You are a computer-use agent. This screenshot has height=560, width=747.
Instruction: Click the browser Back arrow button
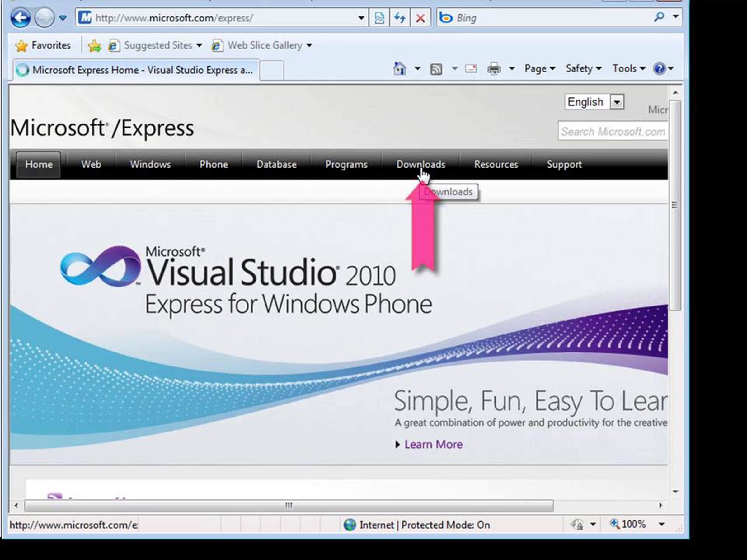pos(21,17)
